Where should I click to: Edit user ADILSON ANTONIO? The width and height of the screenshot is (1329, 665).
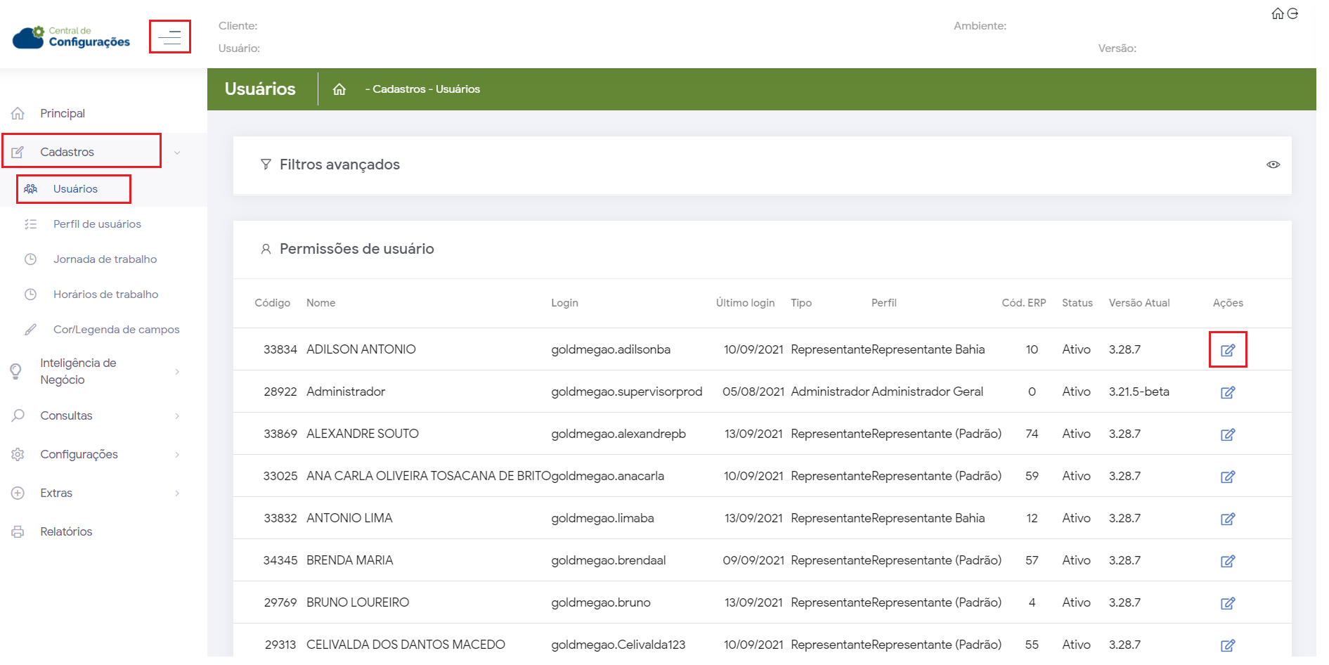(x=1227, y=350)
